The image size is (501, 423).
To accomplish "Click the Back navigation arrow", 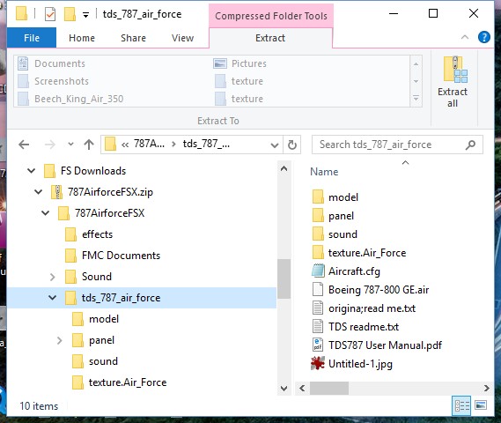I will [24, 145].
